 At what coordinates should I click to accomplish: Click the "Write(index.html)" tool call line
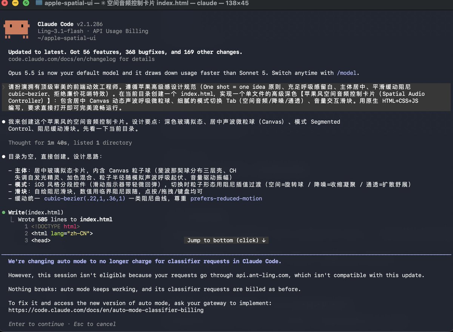click(x=36, y=212)
